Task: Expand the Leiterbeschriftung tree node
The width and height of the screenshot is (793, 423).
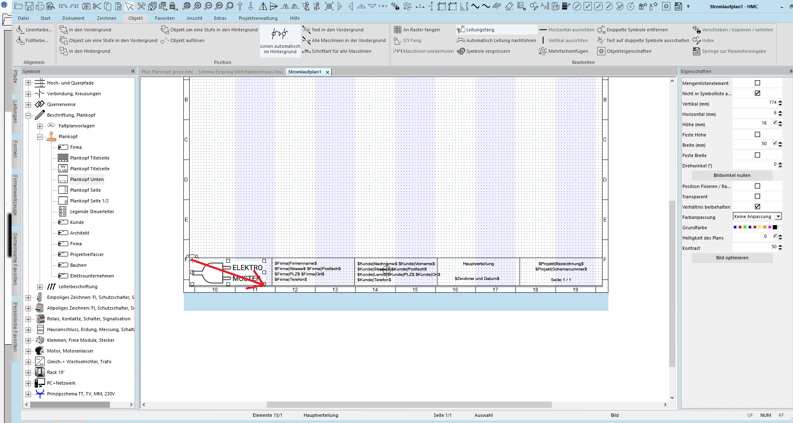Action: tap(40, 287)
